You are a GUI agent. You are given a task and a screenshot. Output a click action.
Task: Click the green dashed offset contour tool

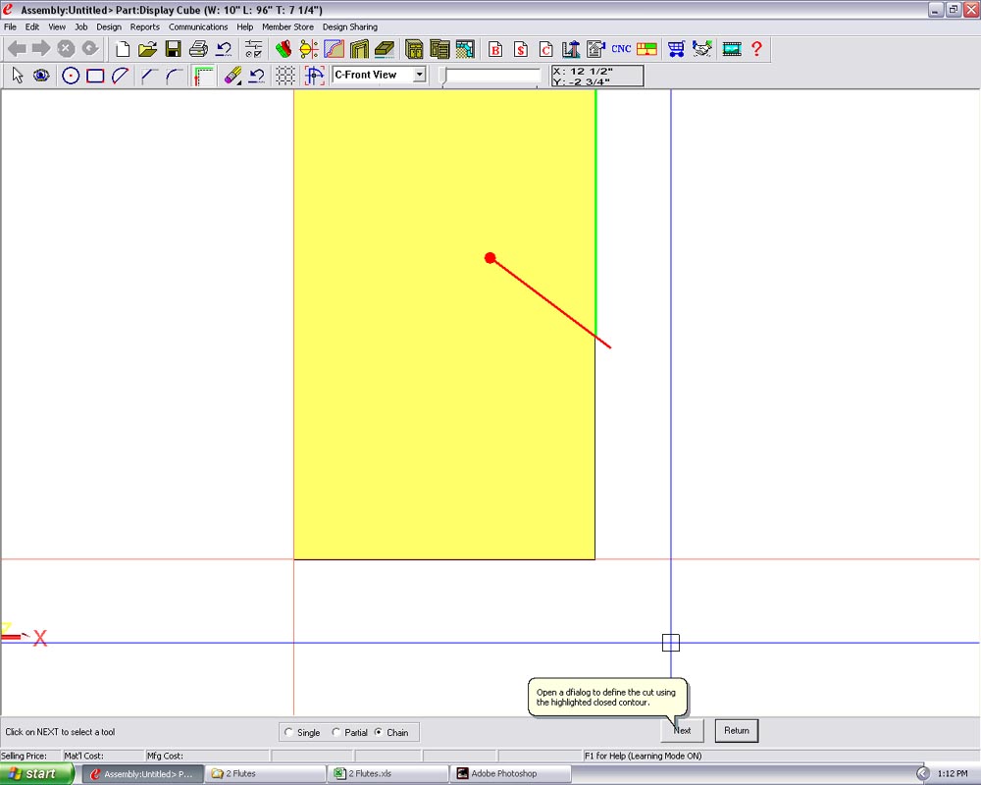[203, 76]
